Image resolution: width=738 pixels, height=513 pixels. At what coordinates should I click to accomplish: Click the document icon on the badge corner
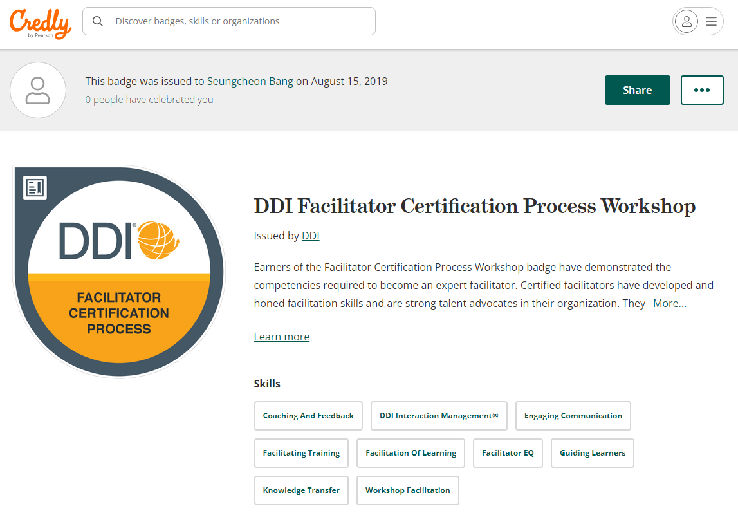click(35, 188)
